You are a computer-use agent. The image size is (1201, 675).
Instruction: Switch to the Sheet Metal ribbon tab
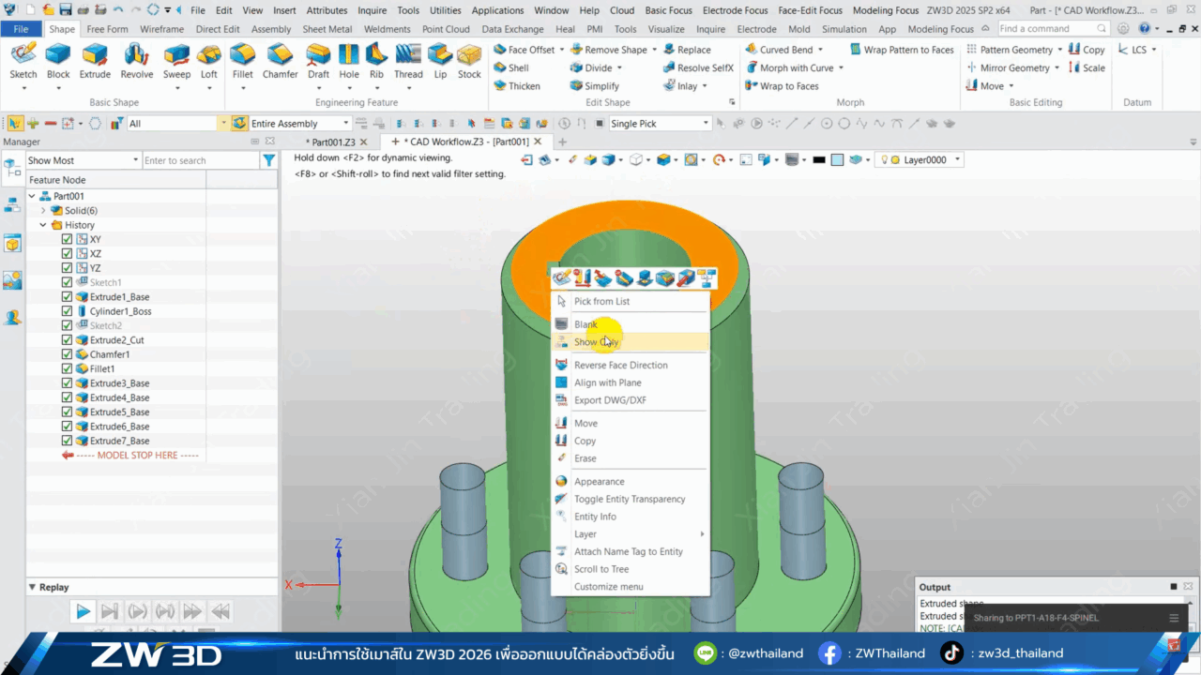327,29
